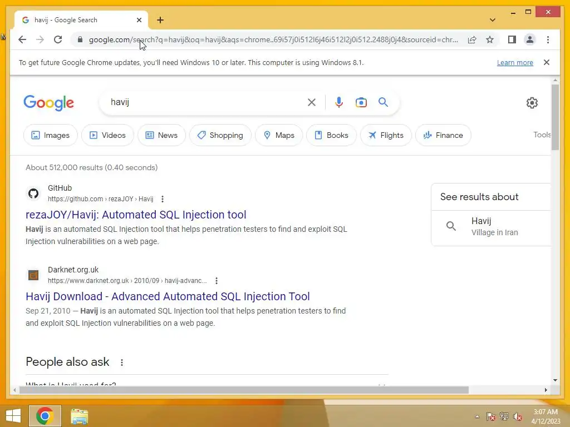
Task: Switch to the News filter
Action: coord(161,135)
